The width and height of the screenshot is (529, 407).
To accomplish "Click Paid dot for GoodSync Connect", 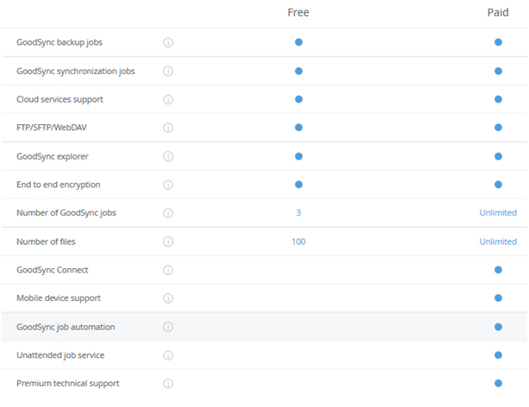I will [x=498, y=270].
